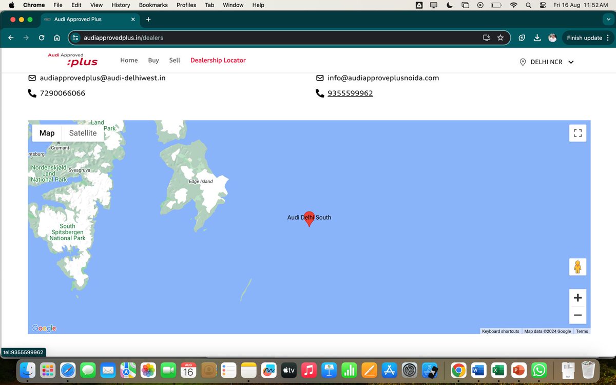Open Spotlight search in menu bar
Image resolution: width=616 pixels, height=385 pixels.
(x=528, y=5)
